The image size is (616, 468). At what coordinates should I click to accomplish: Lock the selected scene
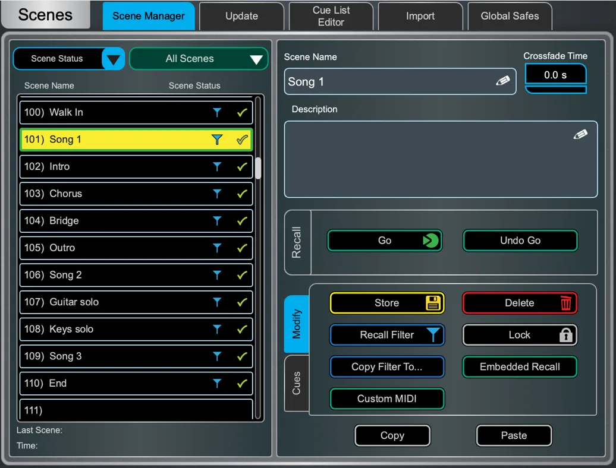coord(520,334)
